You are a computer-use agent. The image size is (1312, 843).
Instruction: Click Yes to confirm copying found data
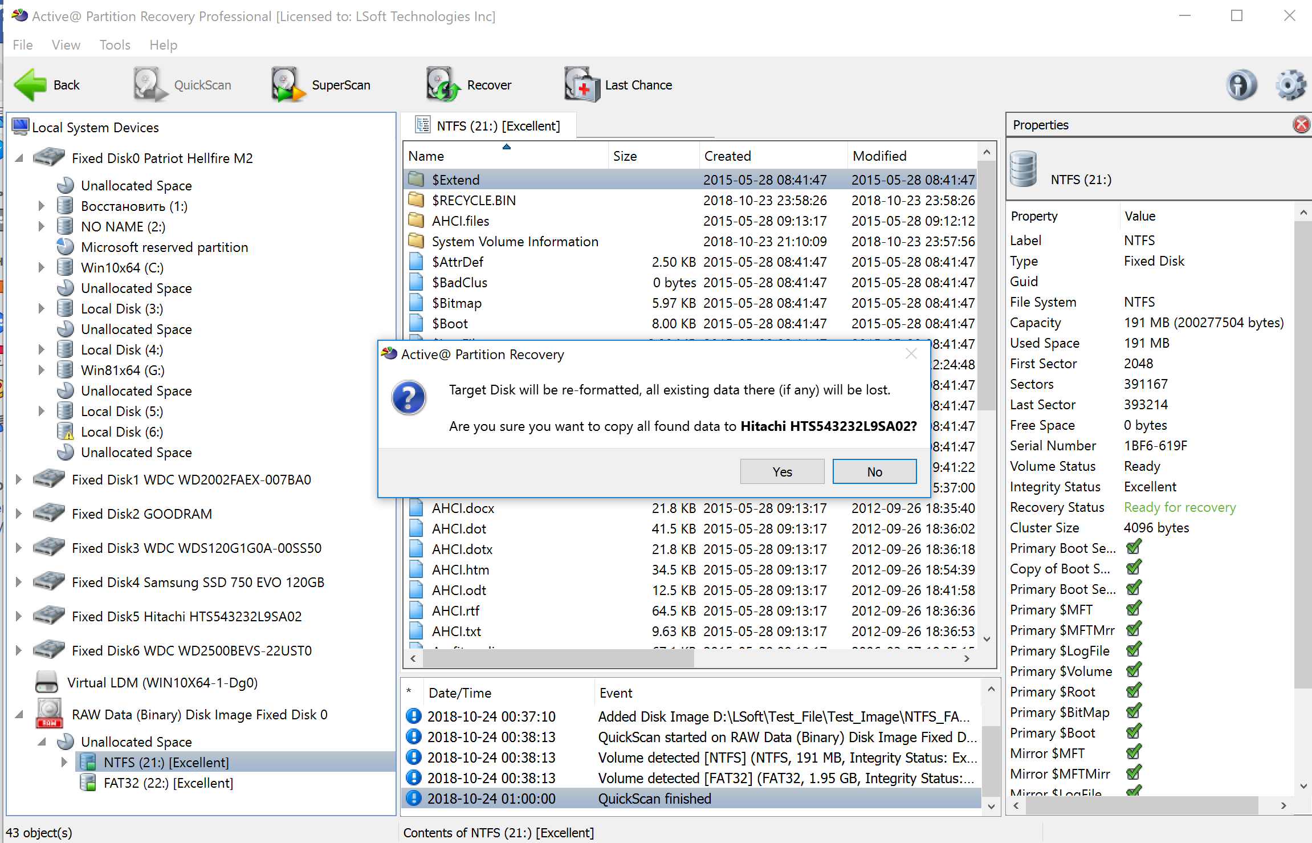pos(781,471)
